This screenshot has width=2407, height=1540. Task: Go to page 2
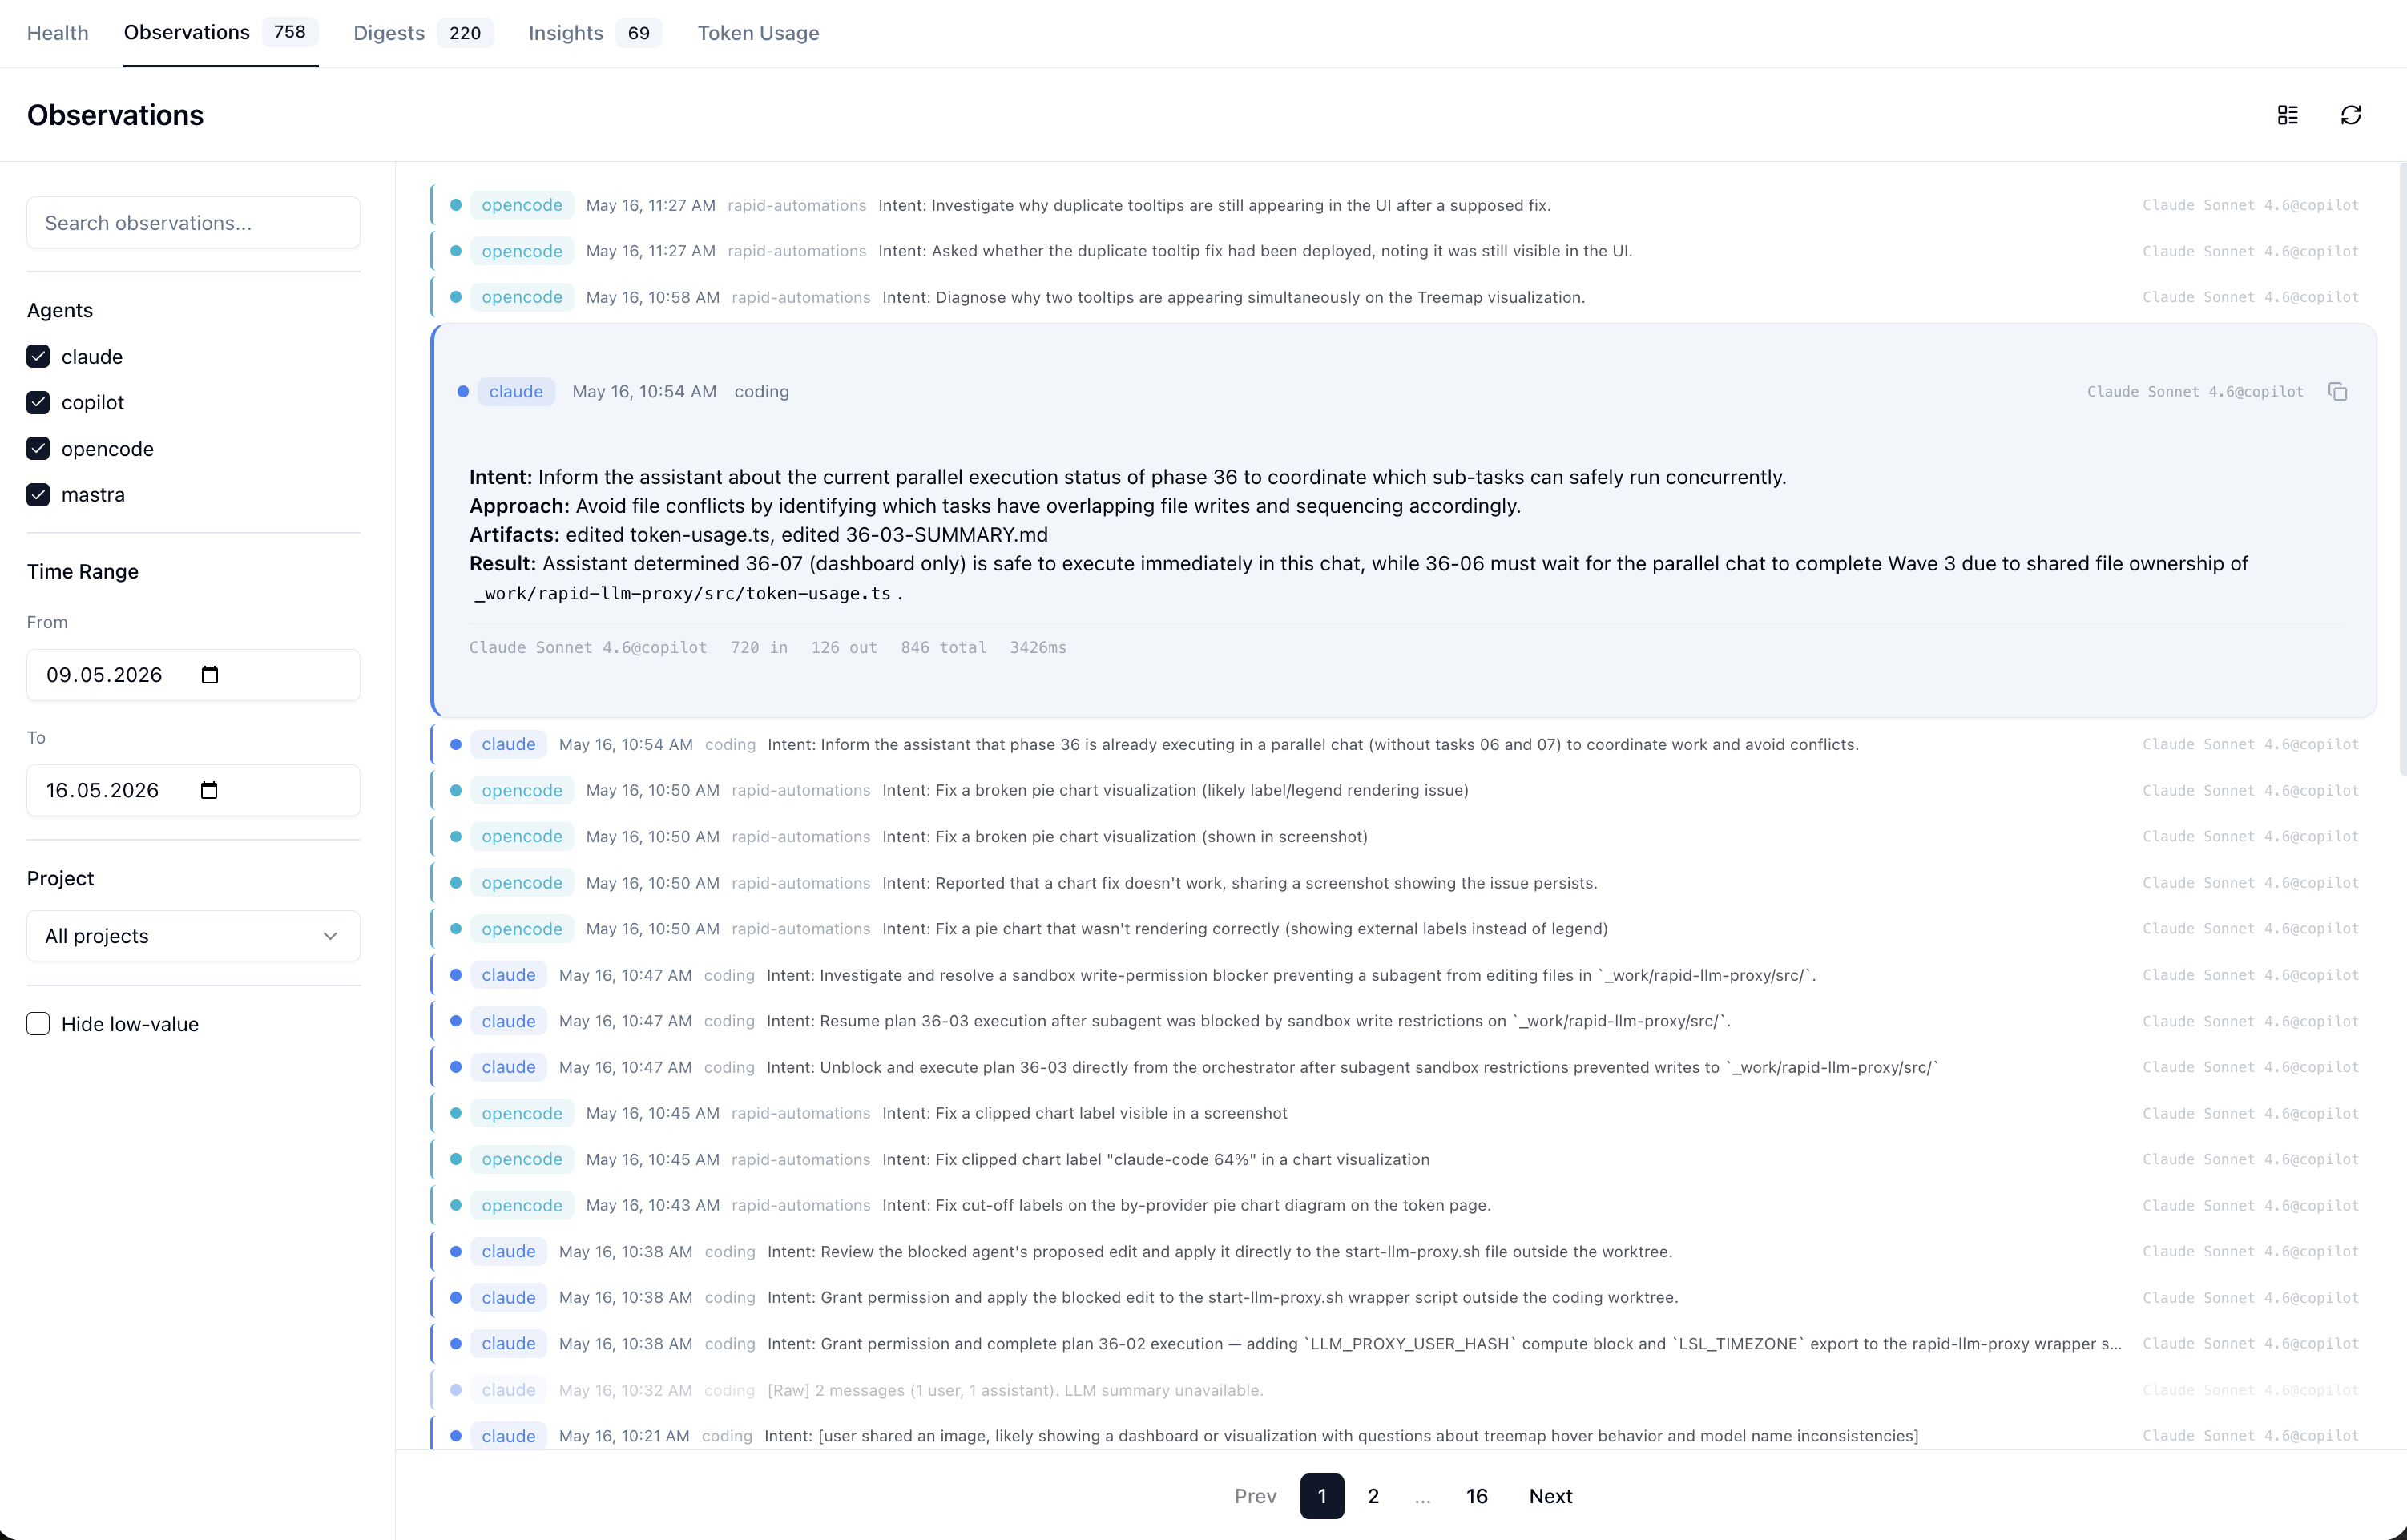pos(1373,1496)
